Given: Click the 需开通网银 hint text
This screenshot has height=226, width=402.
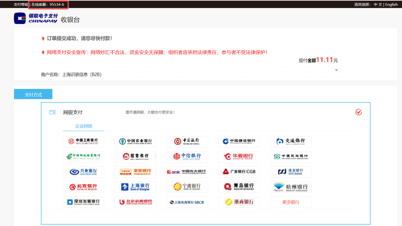Looking at the screenshot, I should point(150,112).
